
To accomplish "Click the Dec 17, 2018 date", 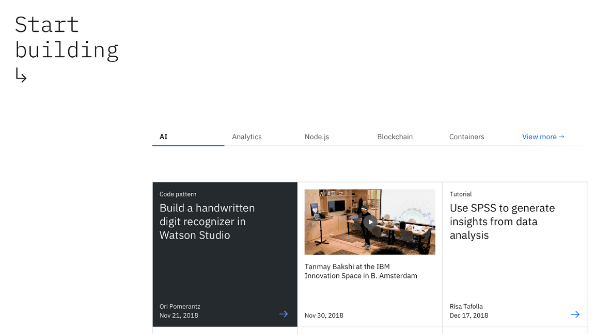I will coord(468,315).
